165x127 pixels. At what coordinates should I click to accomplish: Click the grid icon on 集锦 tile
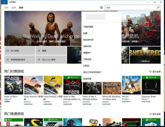pos(39,51)
